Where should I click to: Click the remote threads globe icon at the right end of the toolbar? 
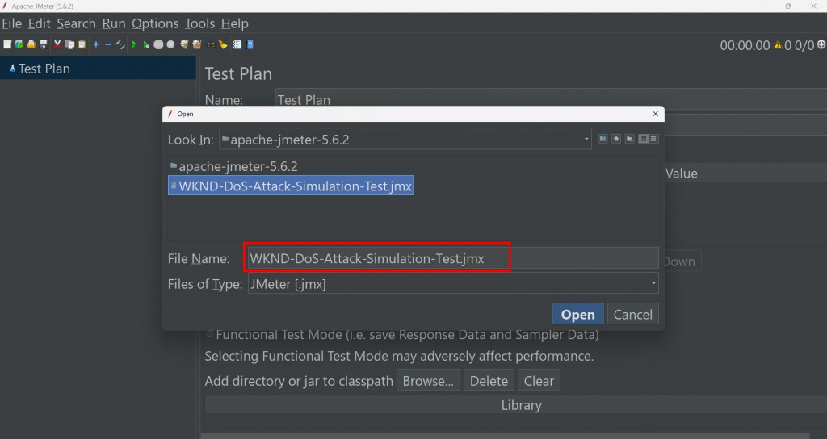(x=821, y=45)
